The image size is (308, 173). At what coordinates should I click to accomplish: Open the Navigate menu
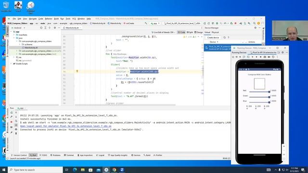tap(33, 19)
